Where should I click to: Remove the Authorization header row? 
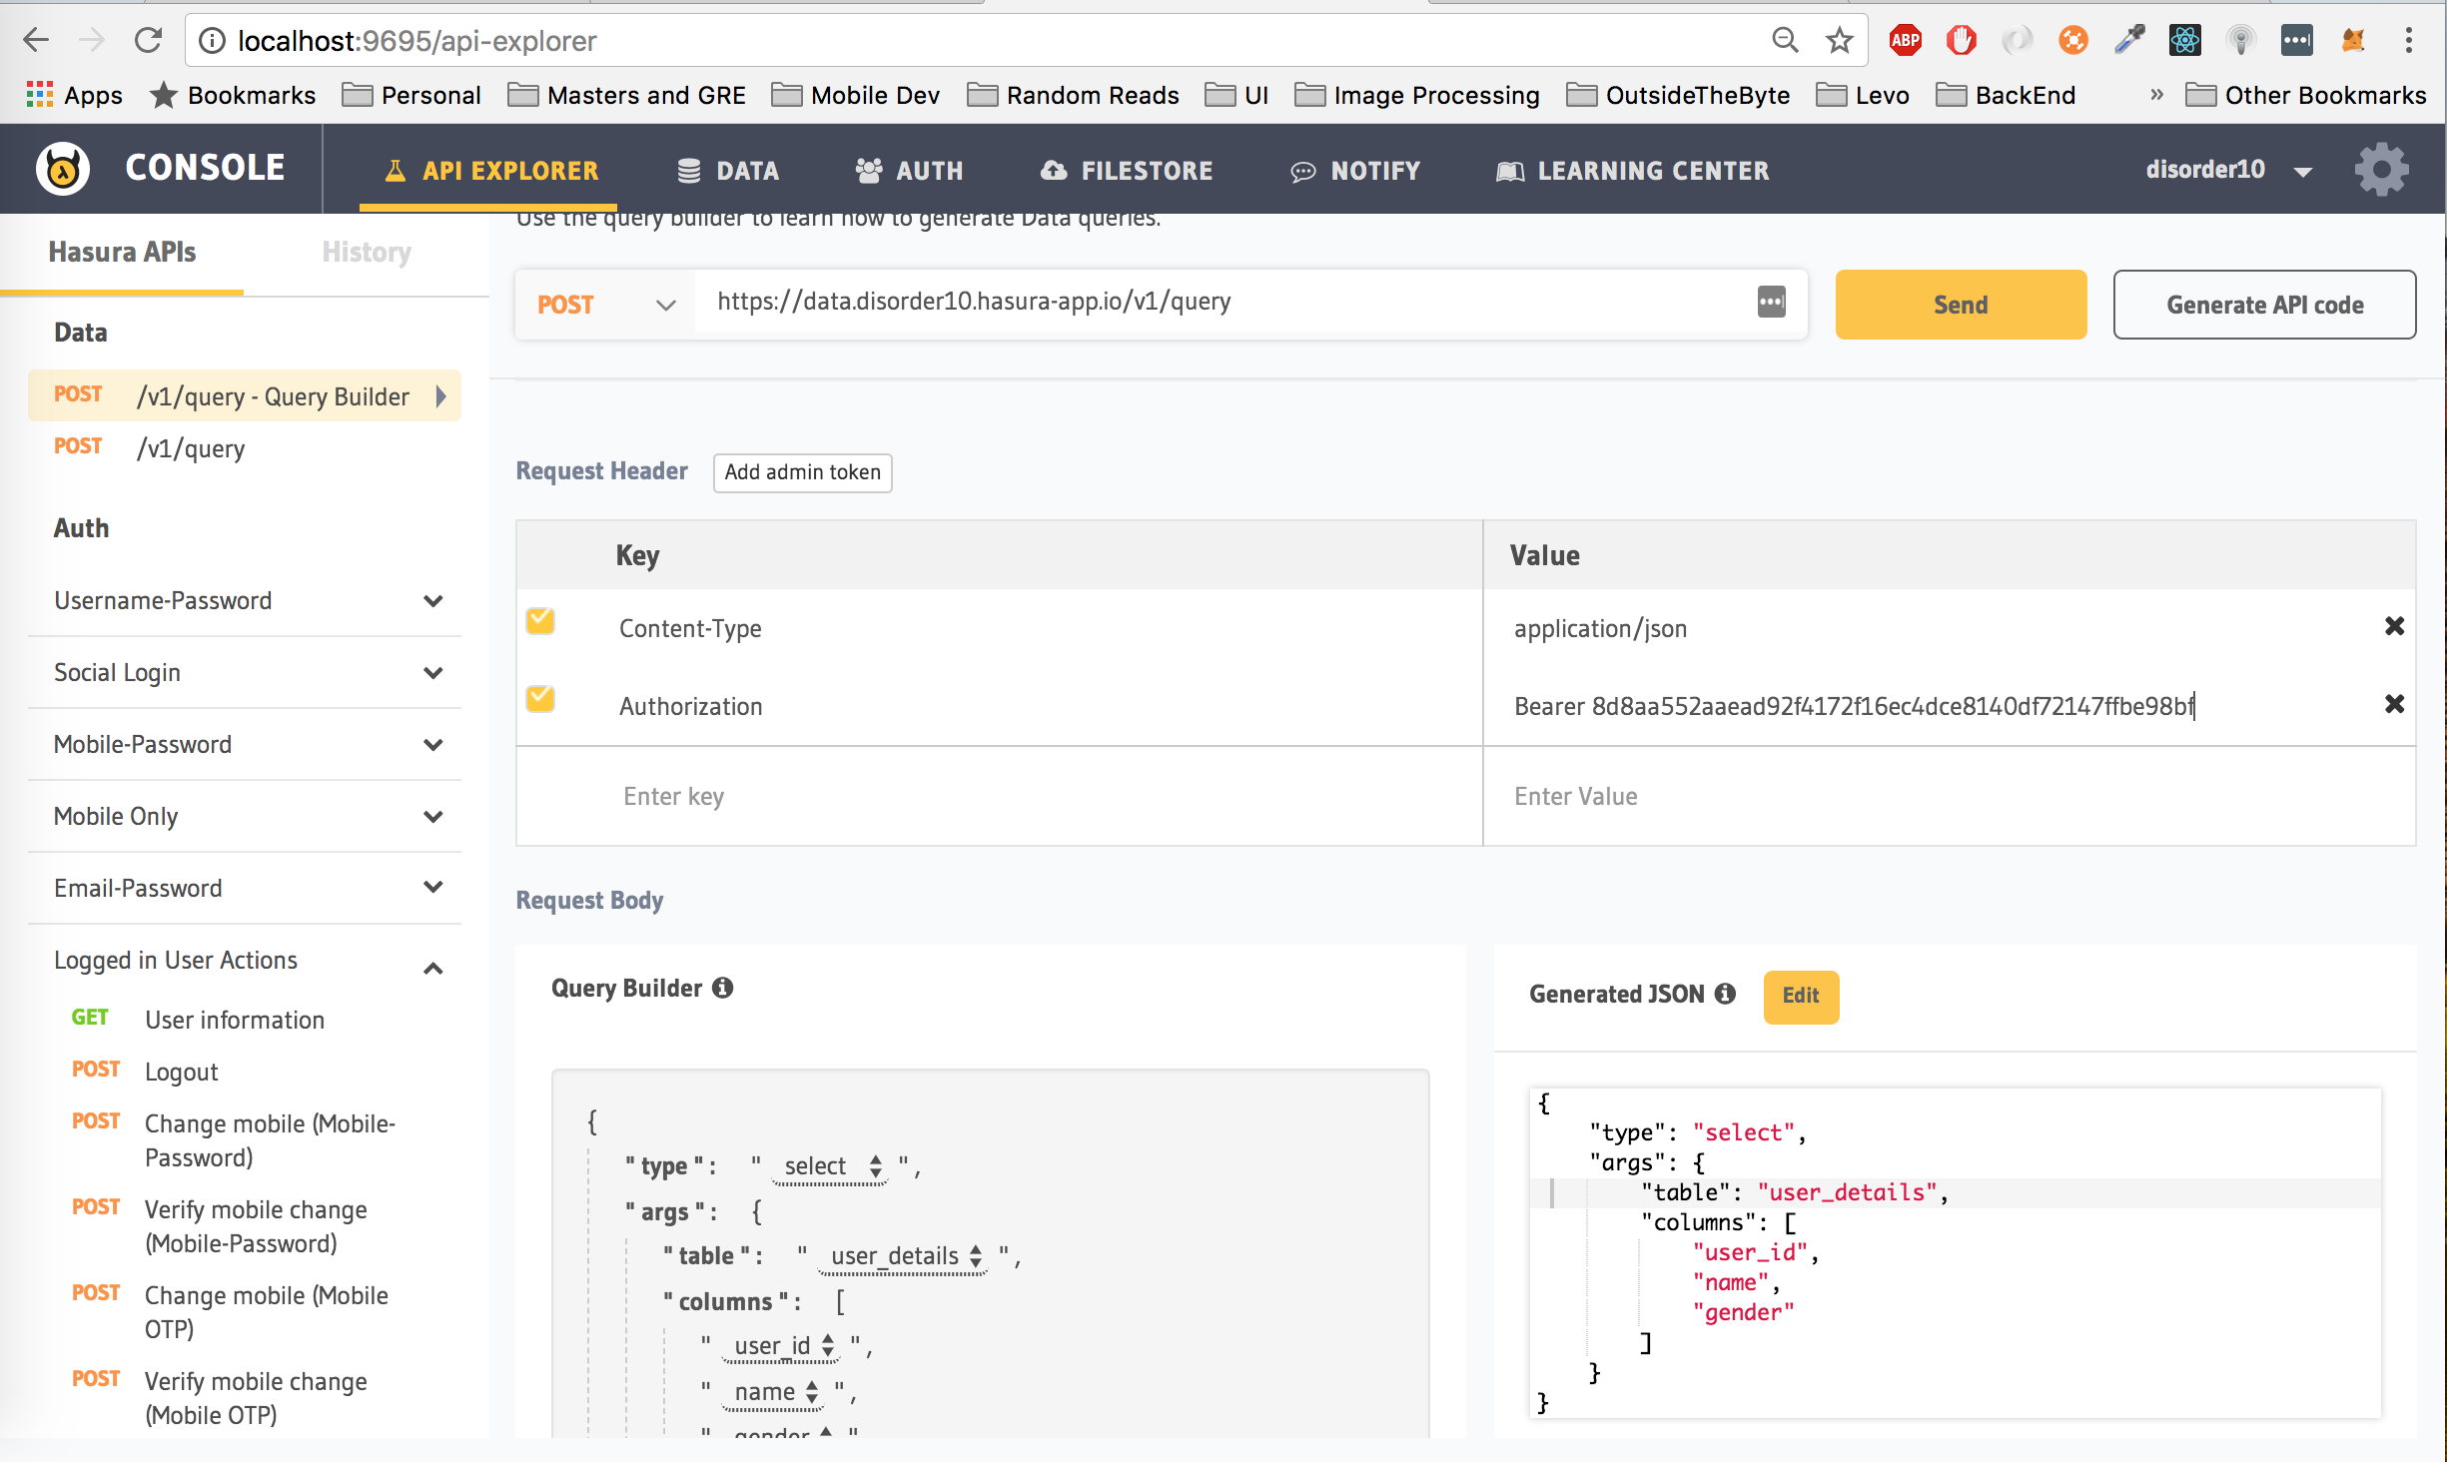coord(2394,704)
